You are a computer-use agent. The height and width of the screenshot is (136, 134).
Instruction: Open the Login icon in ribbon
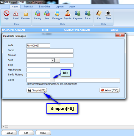pyautogui.click(x=7, y=13)
